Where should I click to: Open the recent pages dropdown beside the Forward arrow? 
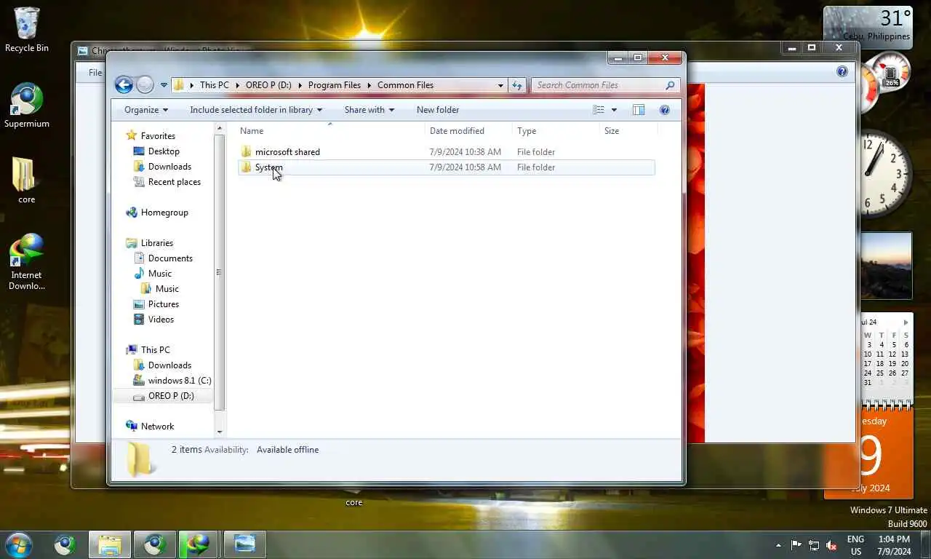click(x=163, y=85)
